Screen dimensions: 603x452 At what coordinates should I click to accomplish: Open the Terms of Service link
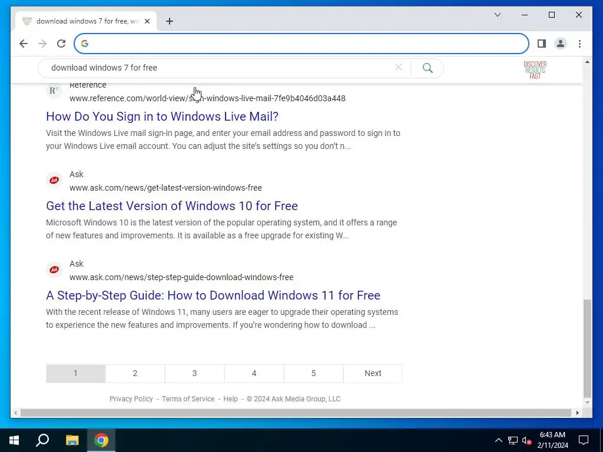click(x=188, y=399)
